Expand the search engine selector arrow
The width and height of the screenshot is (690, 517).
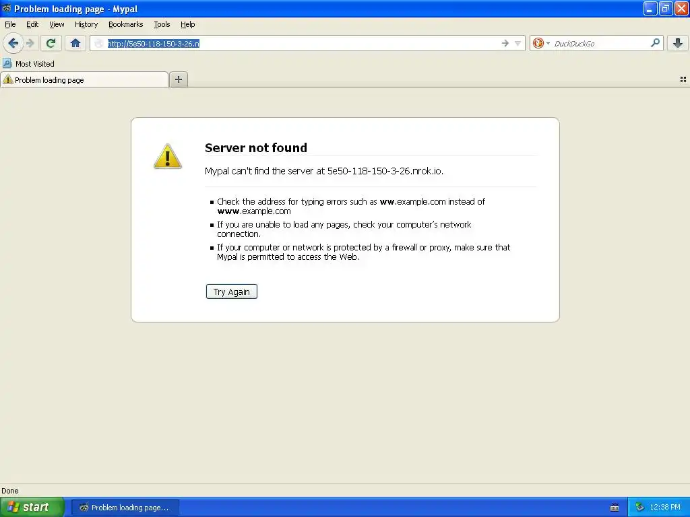click(x=548, y=43)
